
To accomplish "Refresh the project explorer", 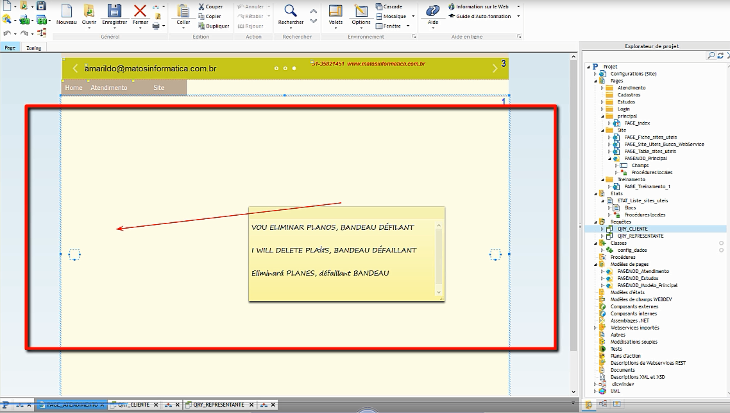I will [x=720, y=55].
